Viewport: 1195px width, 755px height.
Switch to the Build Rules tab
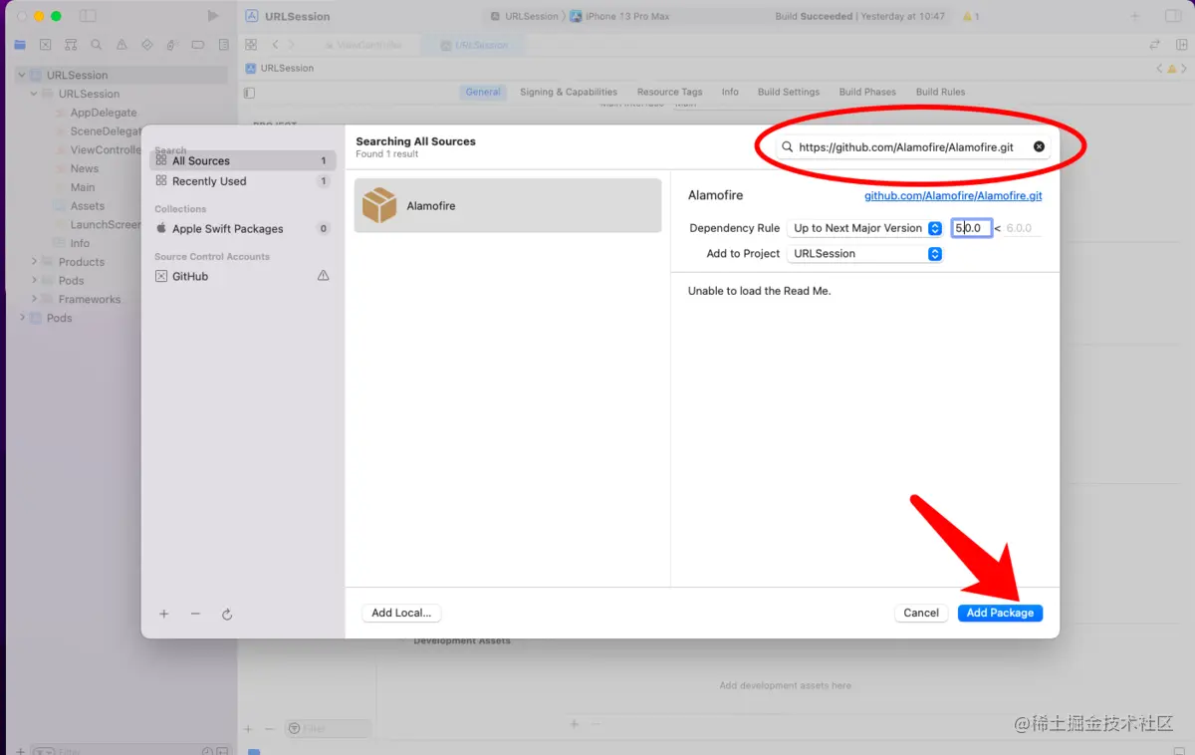(941, 92)
